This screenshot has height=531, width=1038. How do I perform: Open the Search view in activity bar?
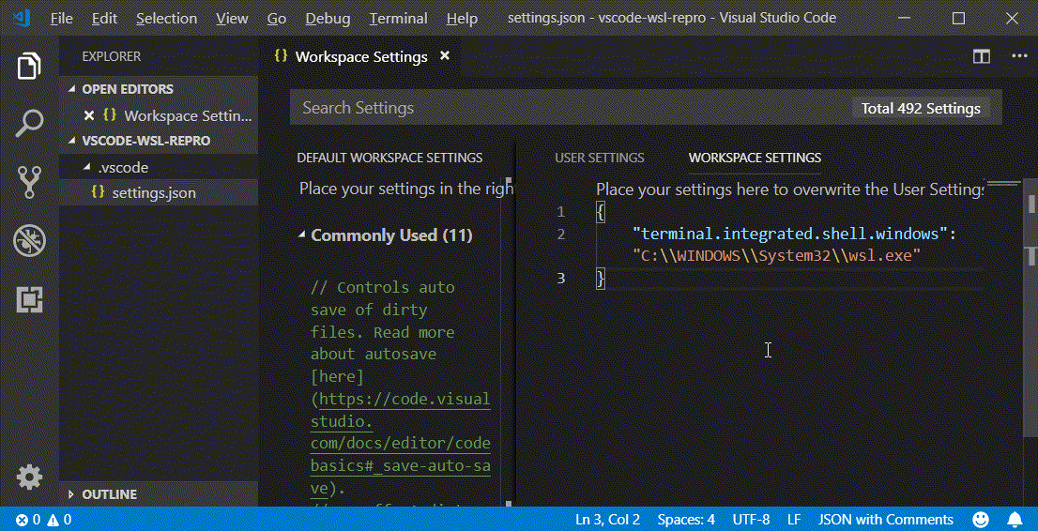pos(29,123)
